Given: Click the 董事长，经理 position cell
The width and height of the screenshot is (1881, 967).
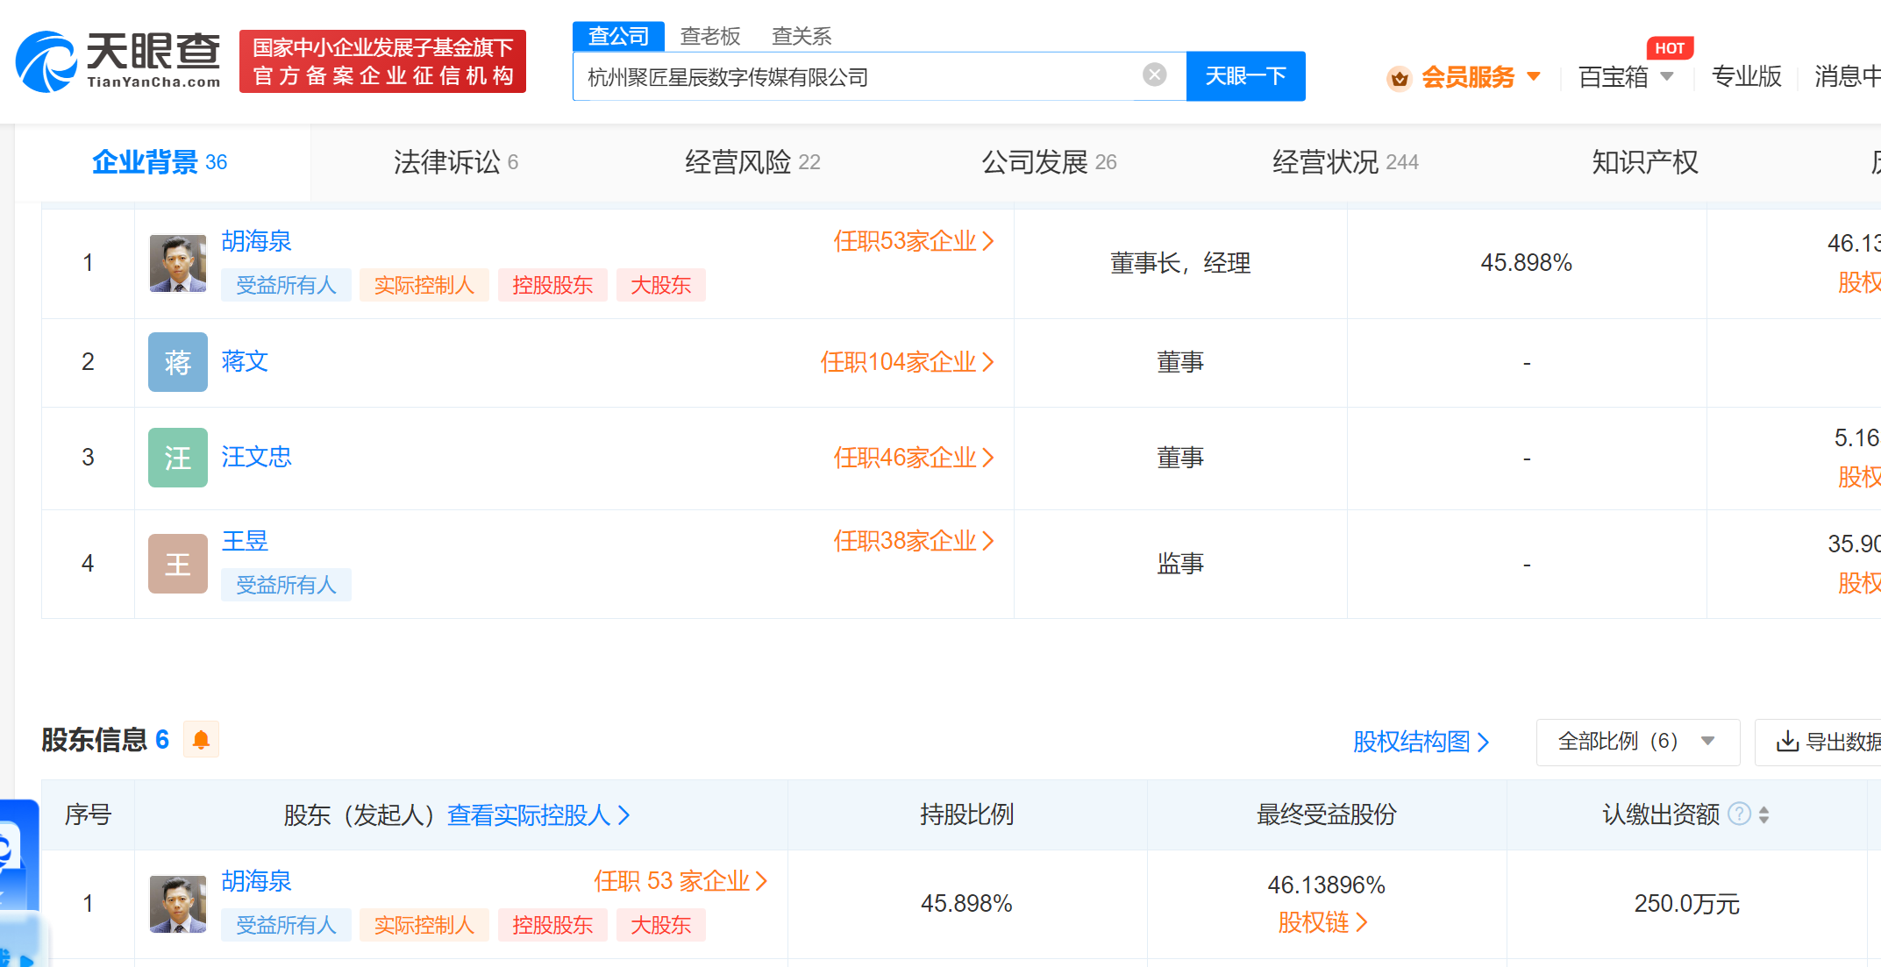Looking at the screenshot, I should tap(1180, 263).
